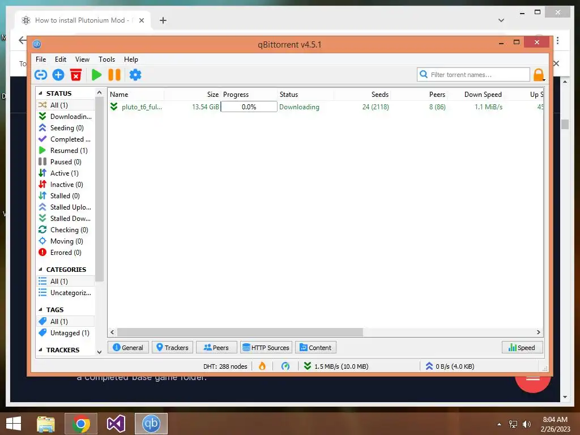Select the Errored (0) filter
The image size is (580, 435).
click(x=66, y=253)
